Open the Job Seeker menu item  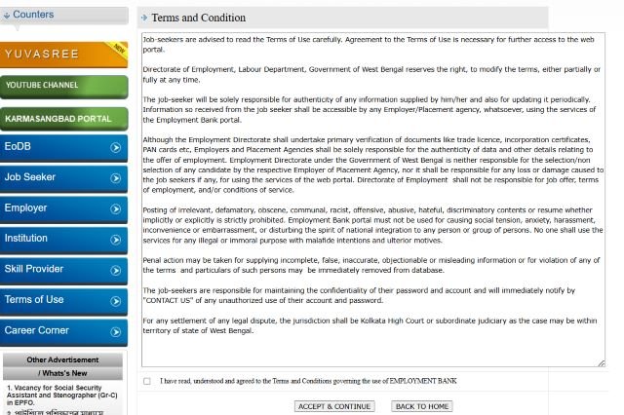coord(63,178)
